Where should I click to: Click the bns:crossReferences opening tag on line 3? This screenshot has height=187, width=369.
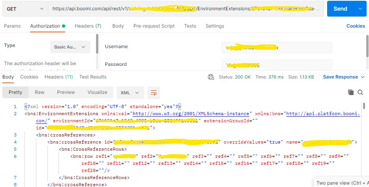66,135
